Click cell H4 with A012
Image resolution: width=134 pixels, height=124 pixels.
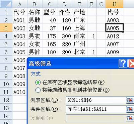click(115, 36)
